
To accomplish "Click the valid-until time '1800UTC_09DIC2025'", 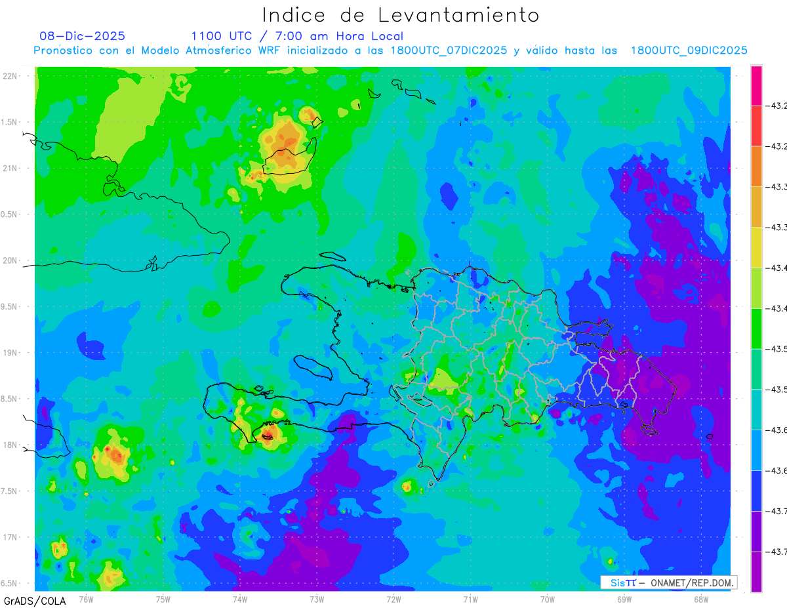I will [x=689, y=51].
